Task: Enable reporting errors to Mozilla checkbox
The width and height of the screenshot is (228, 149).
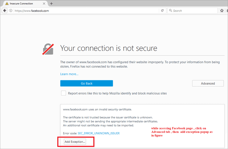Action: (x=63, y=93)
